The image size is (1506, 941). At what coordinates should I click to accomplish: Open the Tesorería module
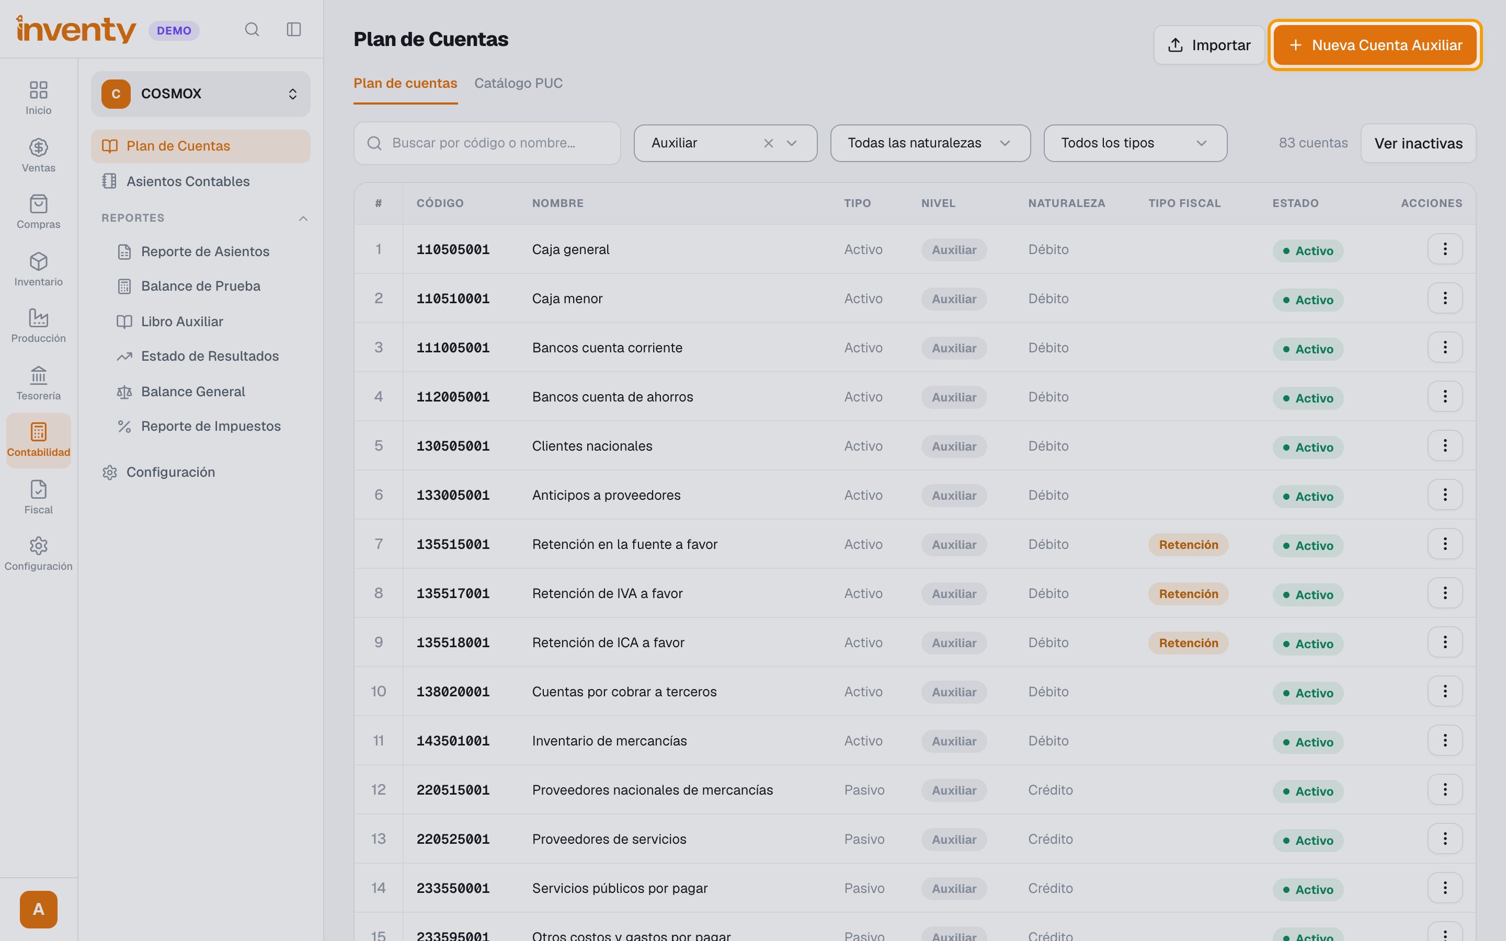click(39, 383)
